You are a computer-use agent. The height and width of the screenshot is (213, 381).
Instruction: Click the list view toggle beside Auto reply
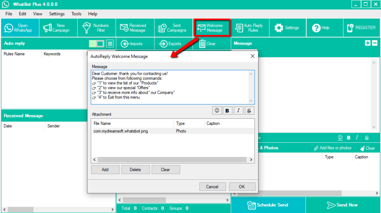pos(110,43)
